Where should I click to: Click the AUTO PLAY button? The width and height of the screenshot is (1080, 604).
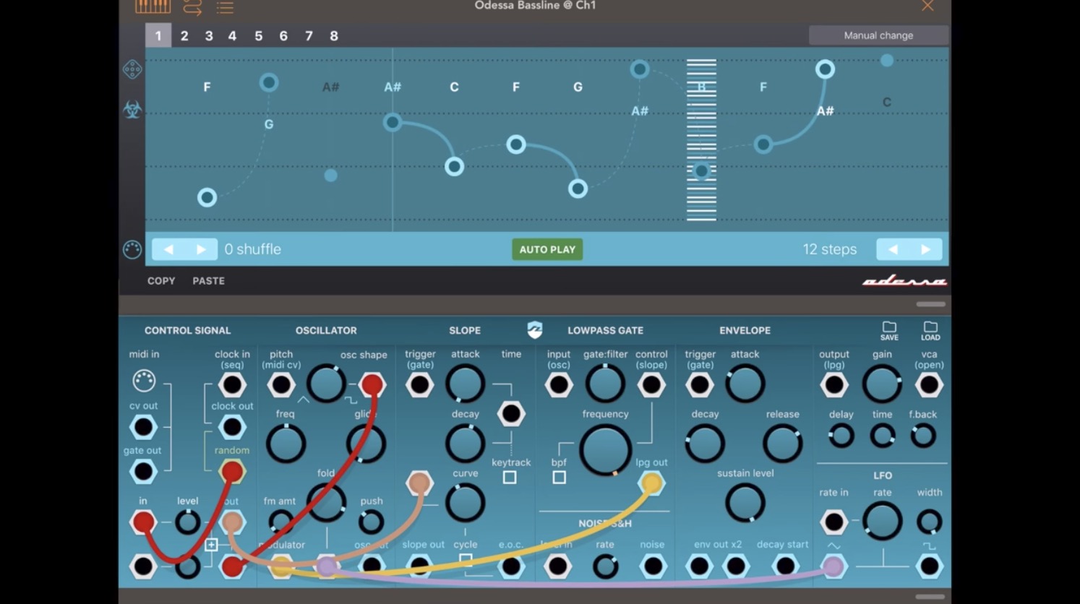[547, 249]
